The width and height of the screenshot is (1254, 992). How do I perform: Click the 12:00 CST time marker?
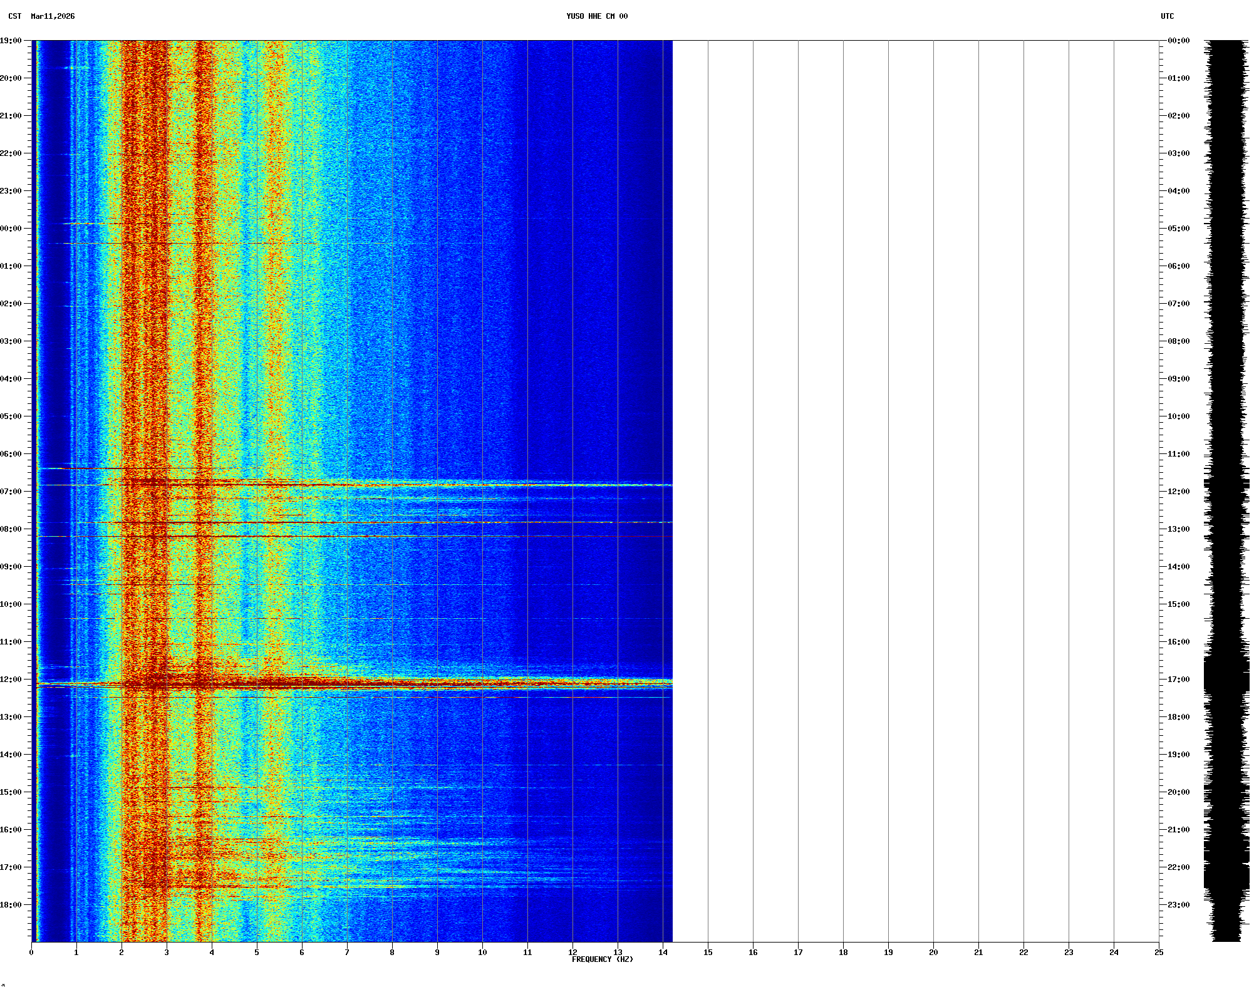point(11,679)
